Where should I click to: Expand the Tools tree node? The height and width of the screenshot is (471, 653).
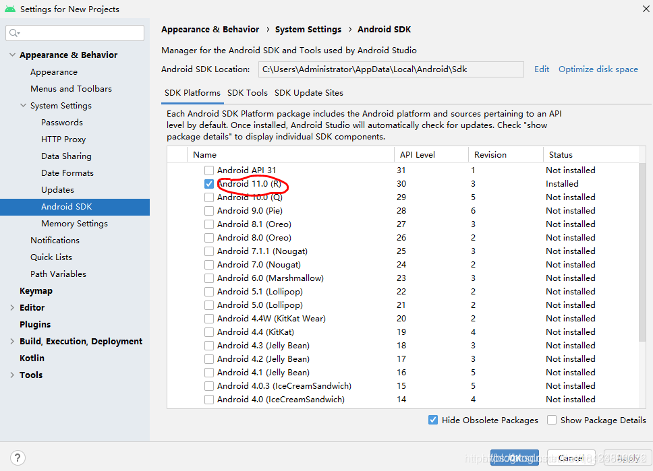(x=12, y=375)
